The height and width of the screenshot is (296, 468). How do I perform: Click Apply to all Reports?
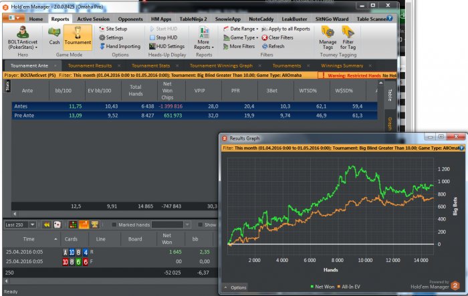[285, 29]
